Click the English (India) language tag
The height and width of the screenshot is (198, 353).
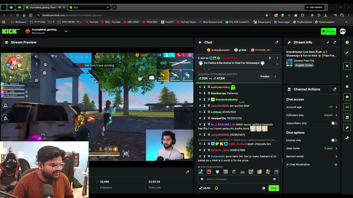(304, 65)
